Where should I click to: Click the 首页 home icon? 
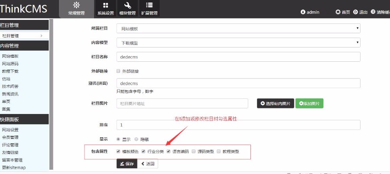tap(338, 12)
